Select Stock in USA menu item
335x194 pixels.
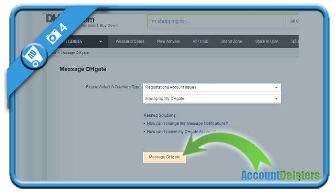pyautogui.click(x=267, y=41)
